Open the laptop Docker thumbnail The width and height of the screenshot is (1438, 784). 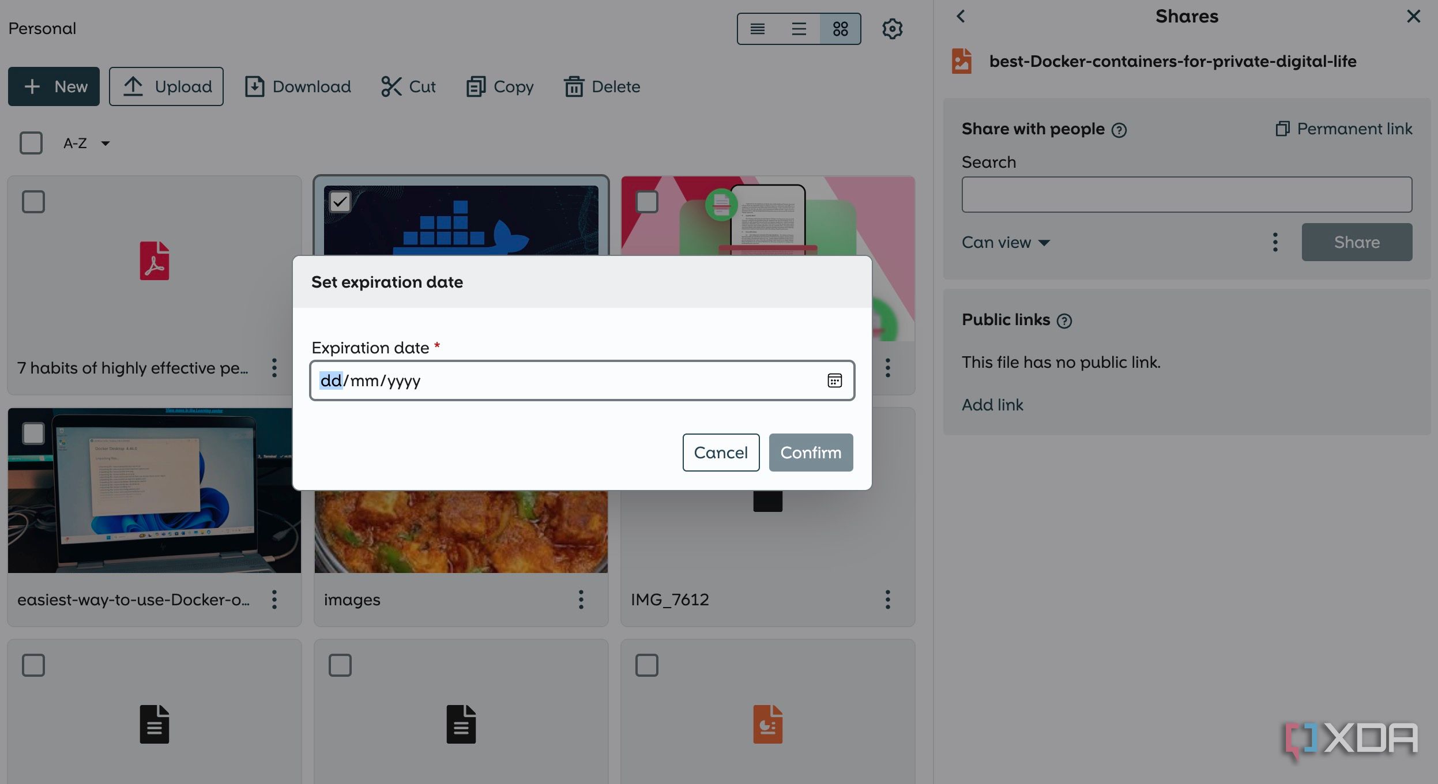[x=155, y=491]
